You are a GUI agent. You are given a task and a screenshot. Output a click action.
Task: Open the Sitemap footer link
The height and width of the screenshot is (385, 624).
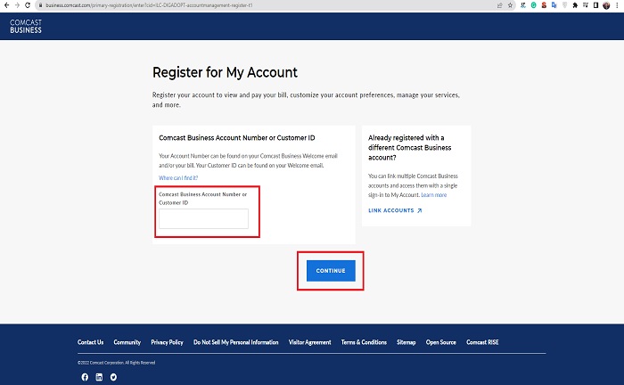tap(406, 342)
